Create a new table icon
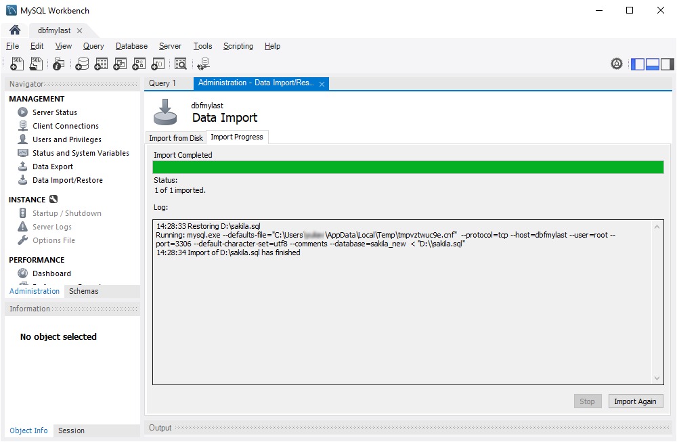Screen dimensions: 677x442 click(x=101, y=64)
